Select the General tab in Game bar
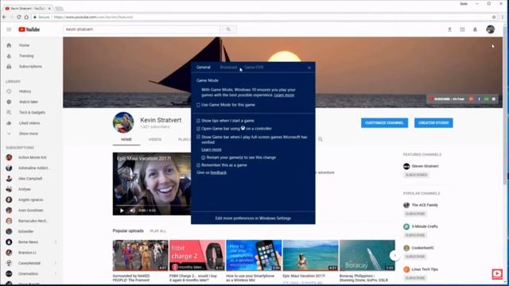 tap(204, 68)
